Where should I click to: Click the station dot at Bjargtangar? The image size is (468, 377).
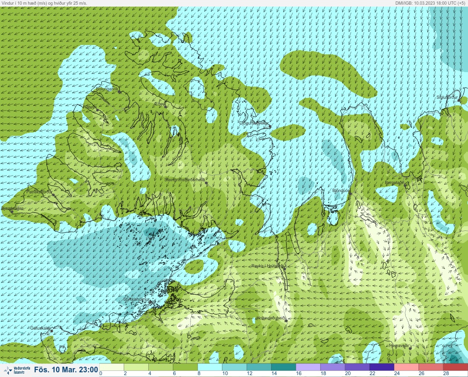coord(12,212)
